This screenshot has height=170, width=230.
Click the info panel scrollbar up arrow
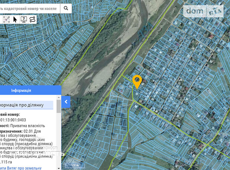point(59,97)
